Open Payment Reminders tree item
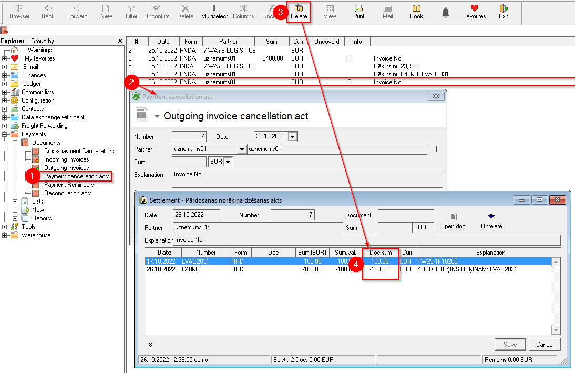This screenshot has width=575, height=373. (69, 185)
